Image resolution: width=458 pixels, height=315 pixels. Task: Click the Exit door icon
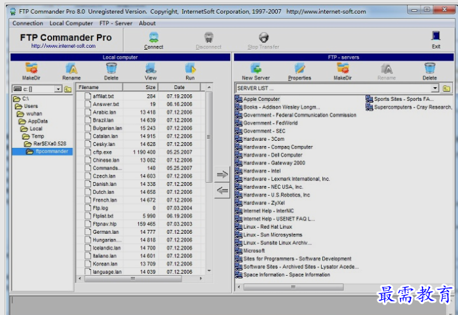click(436, 37)
